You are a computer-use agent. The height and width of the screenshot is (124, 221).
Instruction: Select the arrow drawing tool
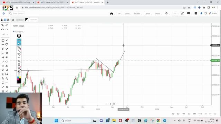[x=7, y=40]
